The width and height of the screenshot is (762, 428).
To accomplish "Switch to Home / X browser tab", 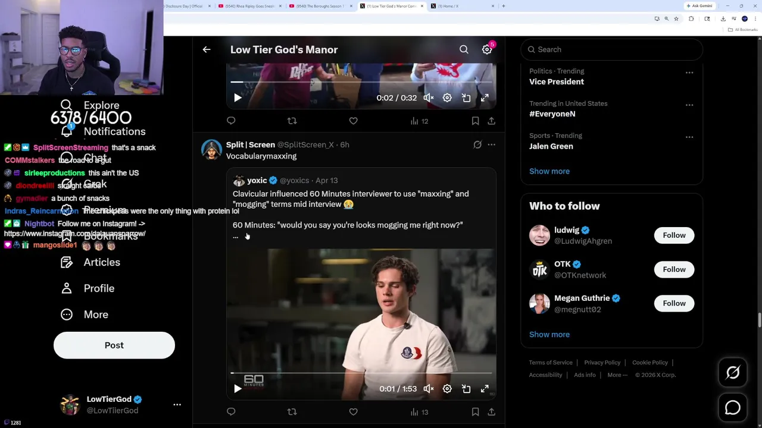I will (461, 6).
